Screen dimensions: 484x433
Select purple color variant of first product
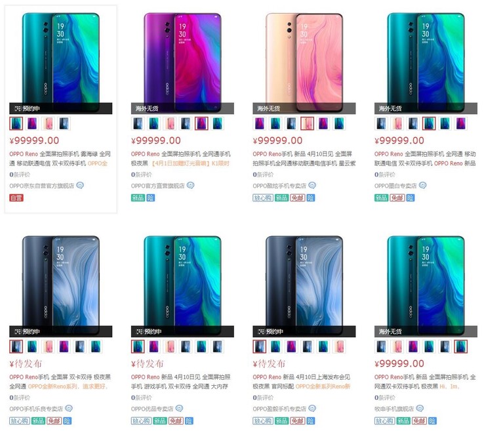point(32,123)
